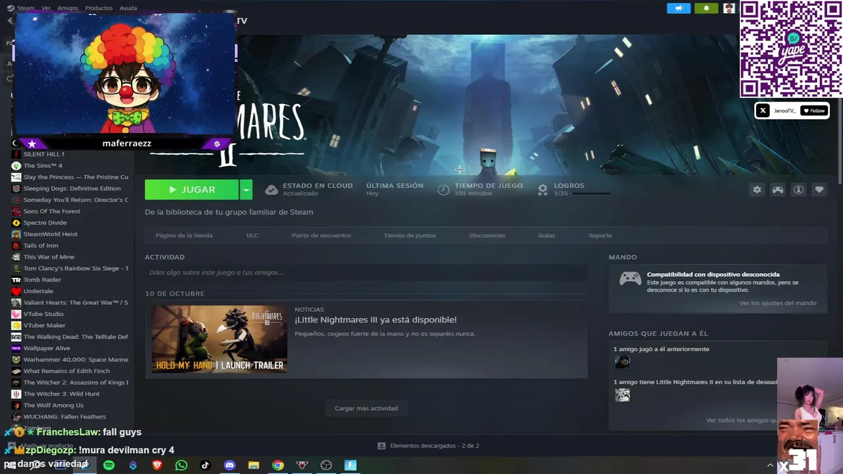Open Tienda de puntos tab
The height and width of the screenshot is (474, 843).
point(410,235)
